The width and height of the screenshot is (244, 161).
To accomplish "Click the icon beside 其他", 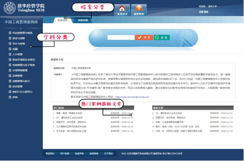I will [10, 97].
